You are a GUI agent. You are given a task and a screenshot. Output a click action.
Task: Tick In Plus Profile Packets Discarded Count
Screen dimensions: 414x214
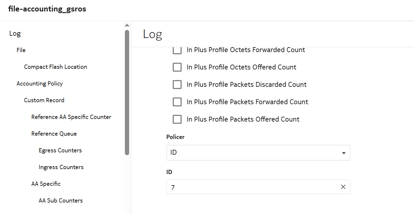point(177,85)
